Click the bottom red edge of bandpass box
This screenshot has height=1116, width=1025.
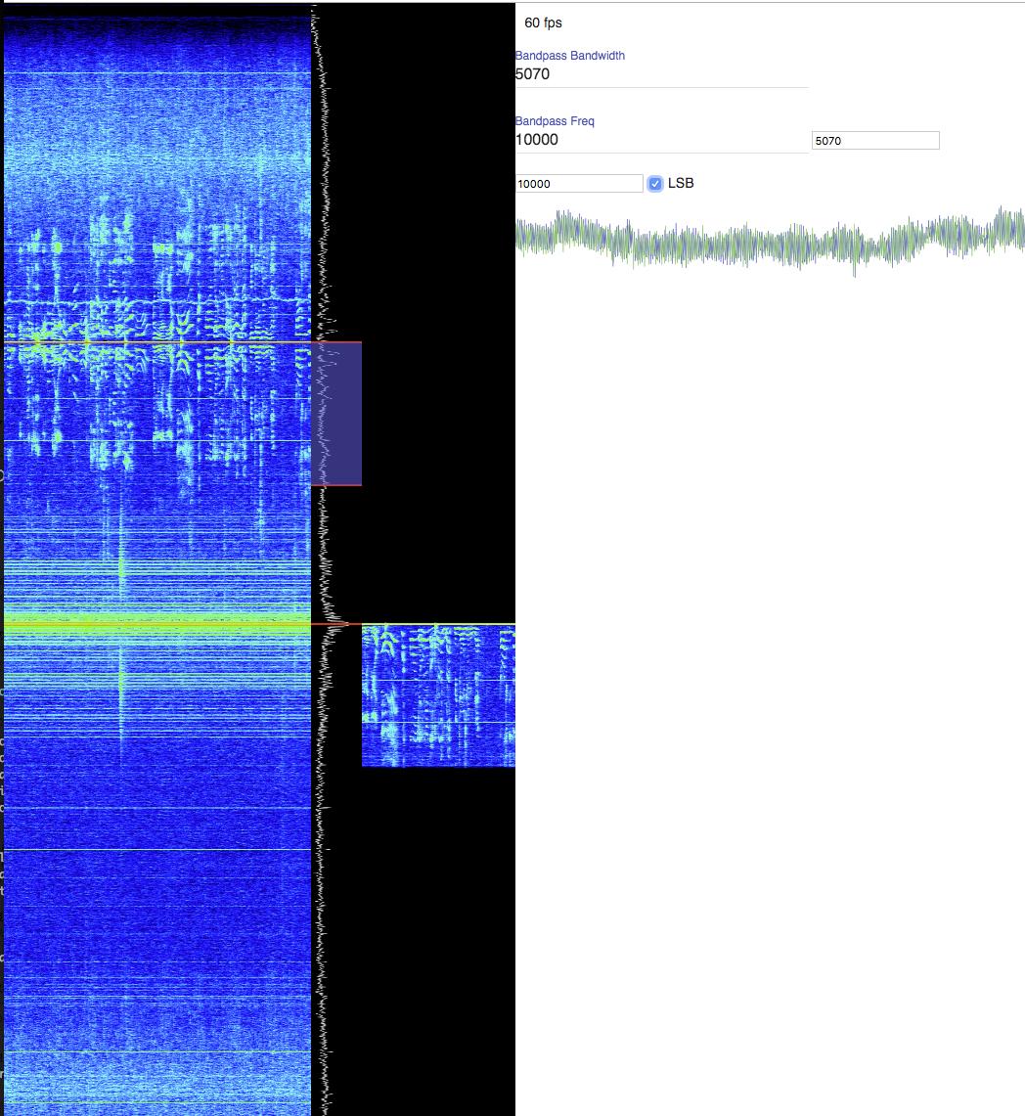(336, 484)
